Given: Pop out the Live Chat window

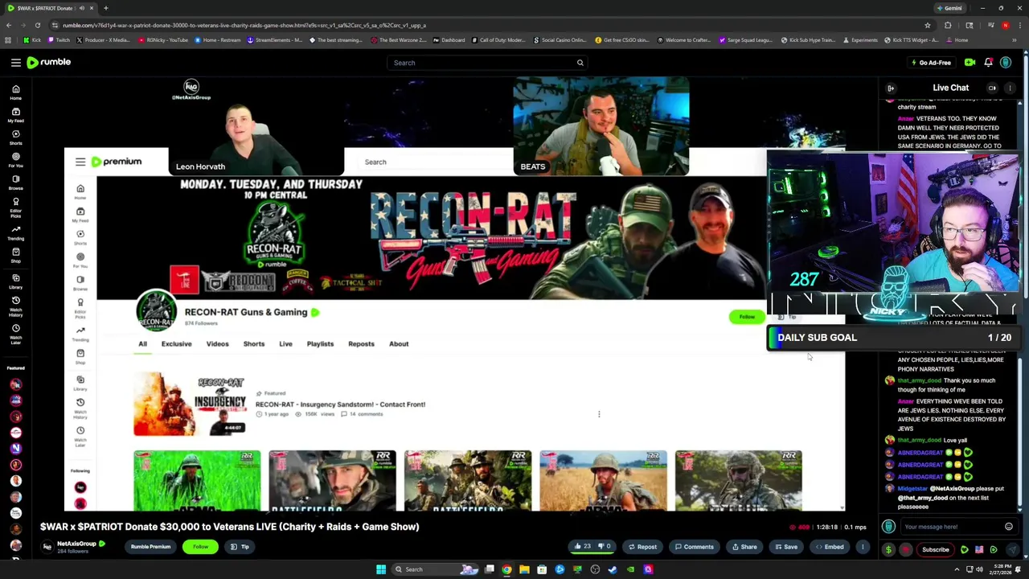Looking at the screenshot, I should [x=992, y=88].
